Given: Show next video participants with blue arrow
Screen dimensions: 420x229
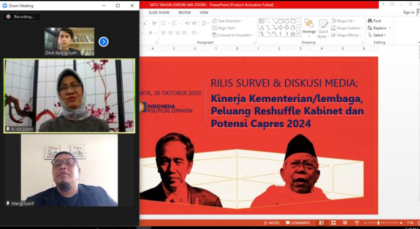Looking at the screenshot, I should [103, 41].
